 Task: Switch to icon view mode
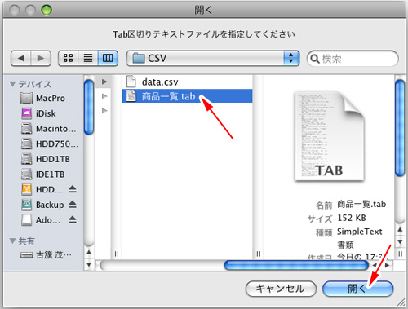click(x=68, y=58)
